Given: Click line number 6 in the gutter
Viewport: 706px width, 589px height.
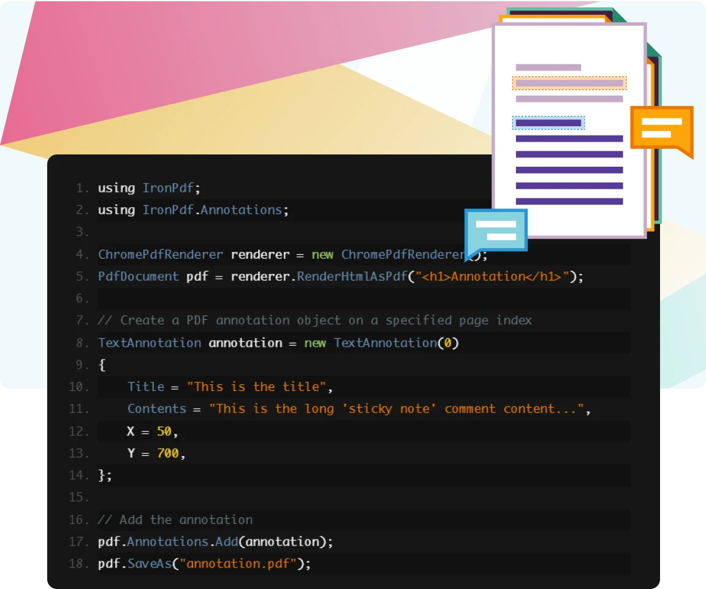Looking at the screenshot, I should [82, 298].
